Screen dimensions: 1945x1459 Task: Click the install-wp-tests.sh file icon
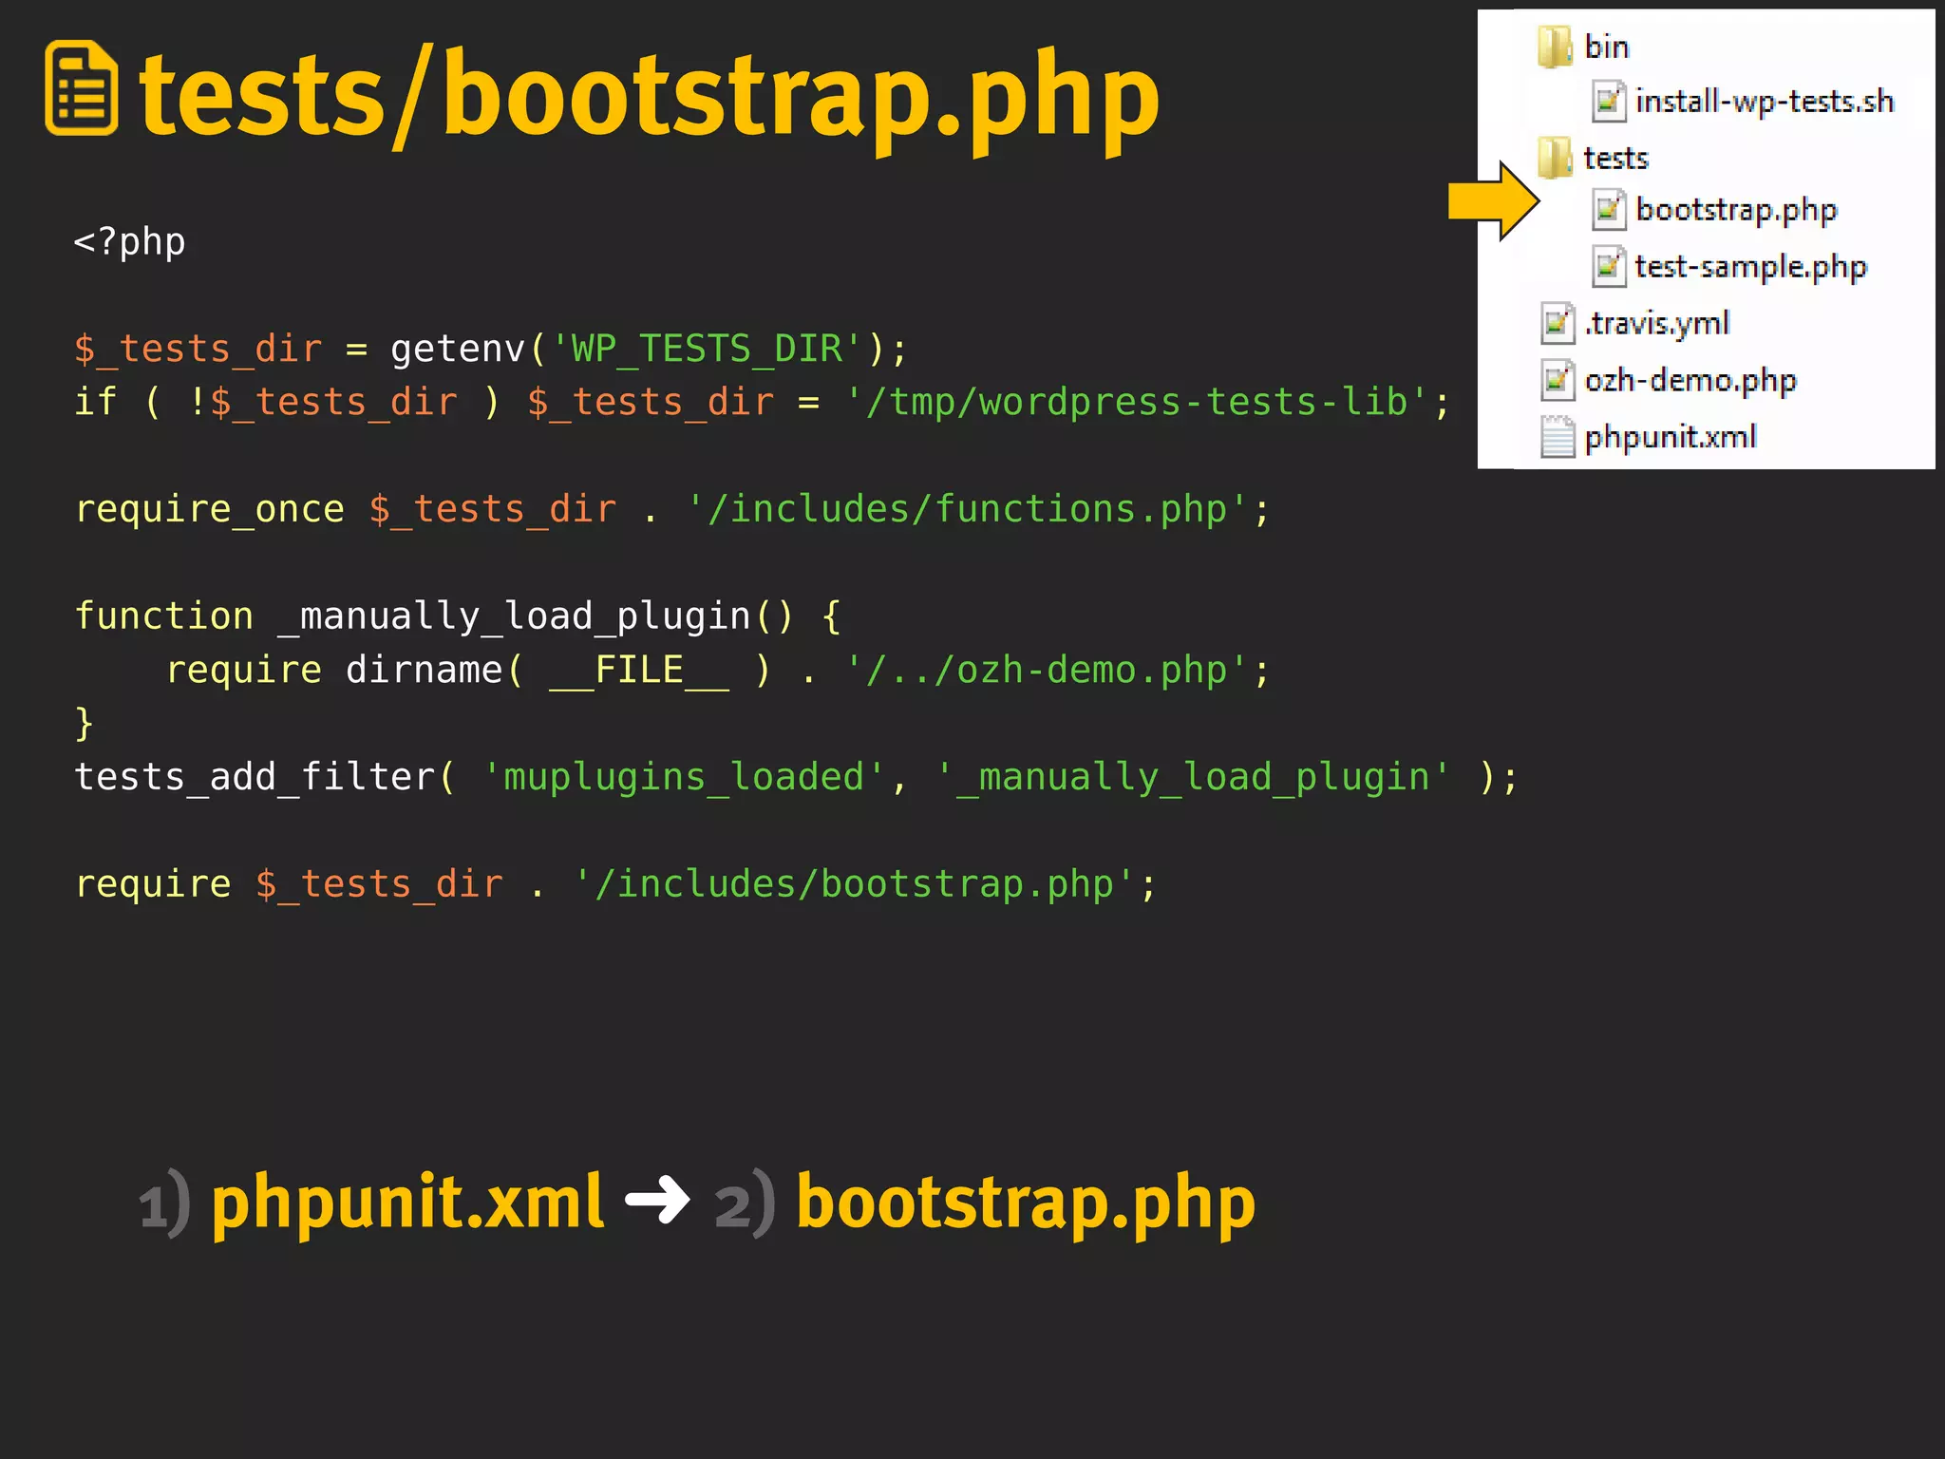pyautogui.click(x=1609, y=102)
